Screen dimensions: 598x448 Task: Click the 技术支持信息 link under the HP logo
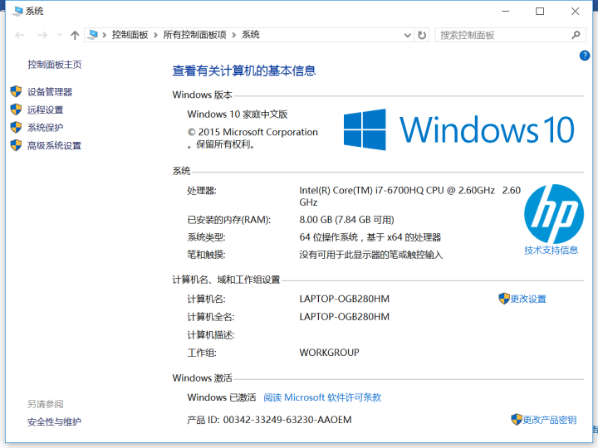pos(551,250)
